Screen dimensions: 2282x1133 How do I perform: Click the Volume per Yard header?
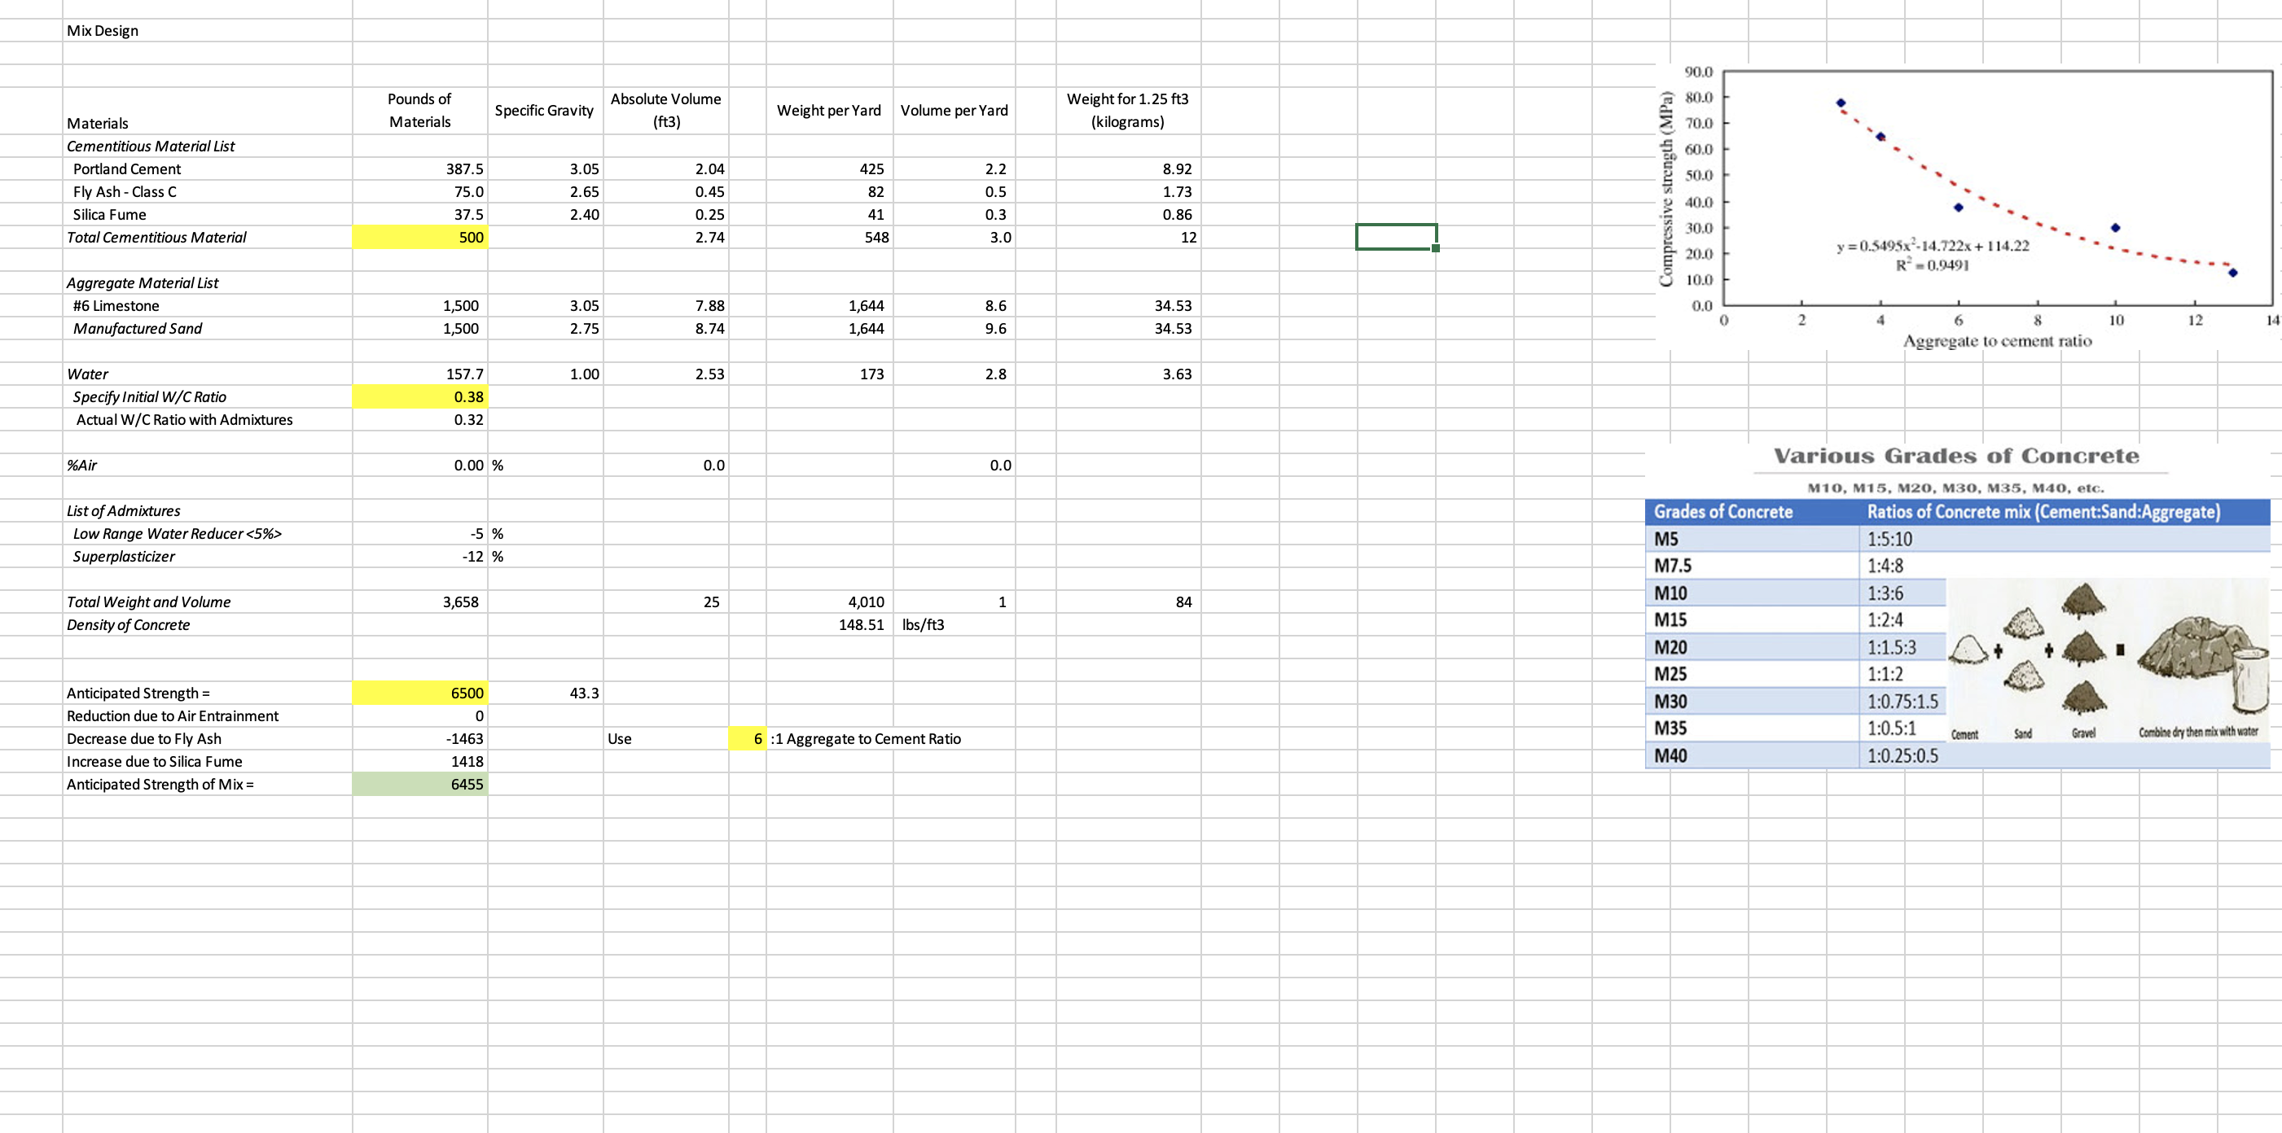coord(954,111)
